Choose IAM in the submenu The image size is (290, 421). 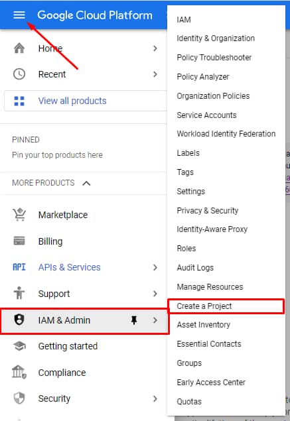(184, 20)
